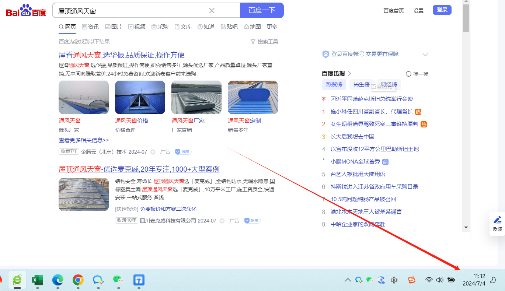505x291 pixels.
Task: Click the volume speaker tray icon
Action: coord(439,280)
